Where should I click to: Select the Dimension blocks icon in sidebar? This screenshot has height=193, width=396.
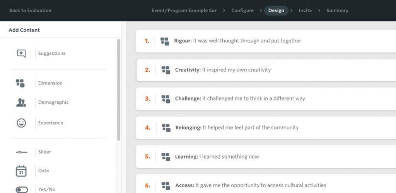point(20,83)
